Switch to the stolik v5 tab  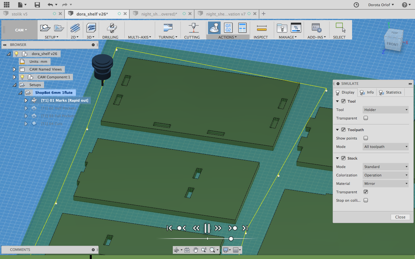[20, 14]
